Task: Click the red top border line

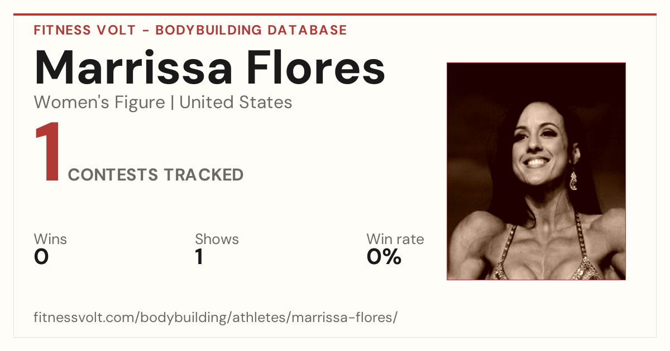Action: (x=335, y=14)
